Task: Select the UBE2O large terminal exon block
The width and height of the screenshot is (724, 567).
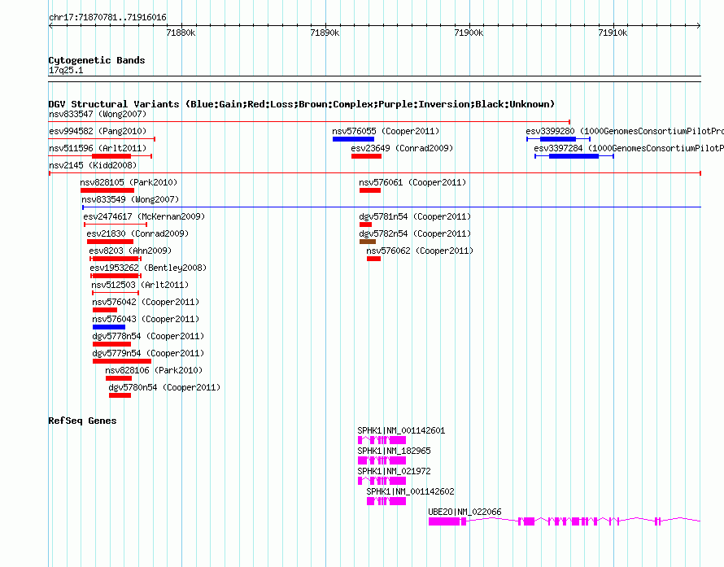Action: (x=444, y=521)
